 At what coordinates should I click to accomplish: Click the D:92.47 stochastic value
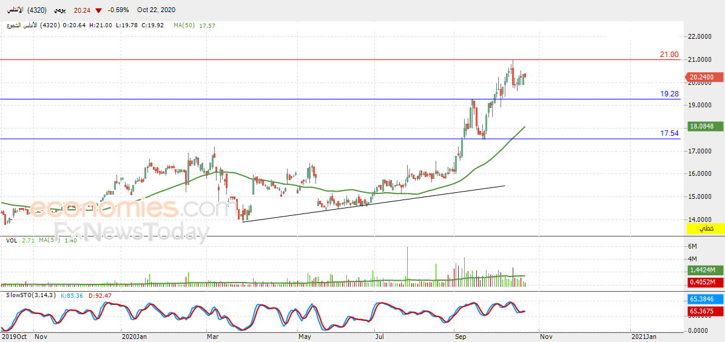(x=99, y=295)
